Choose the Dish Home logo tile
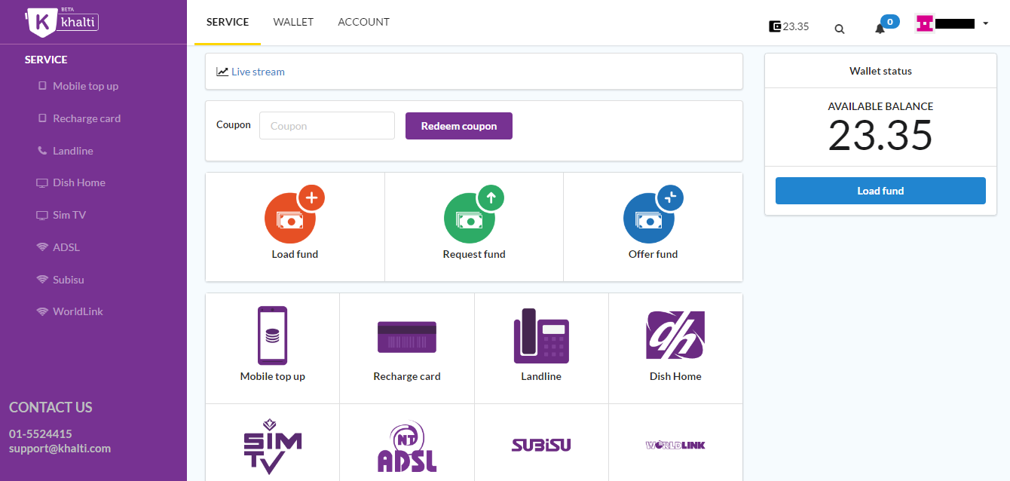 pyautogui.click(x=675, y=336)
